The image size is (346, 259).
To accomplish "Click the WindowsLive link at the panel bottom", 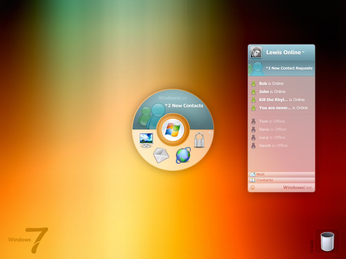I will click(x=297, y=187).
